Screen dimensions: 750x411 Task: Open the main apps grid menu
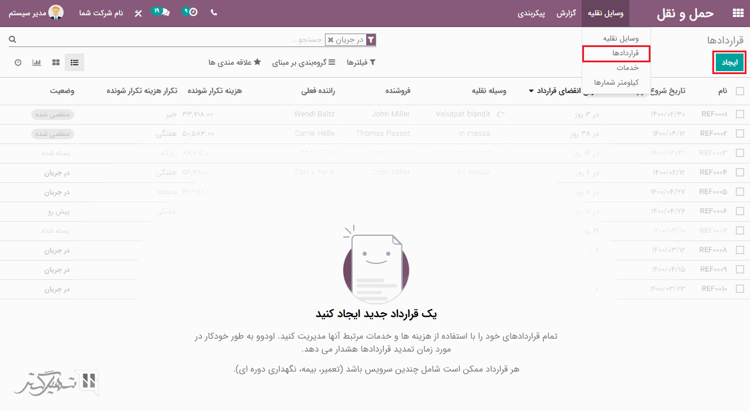point(737,13)
